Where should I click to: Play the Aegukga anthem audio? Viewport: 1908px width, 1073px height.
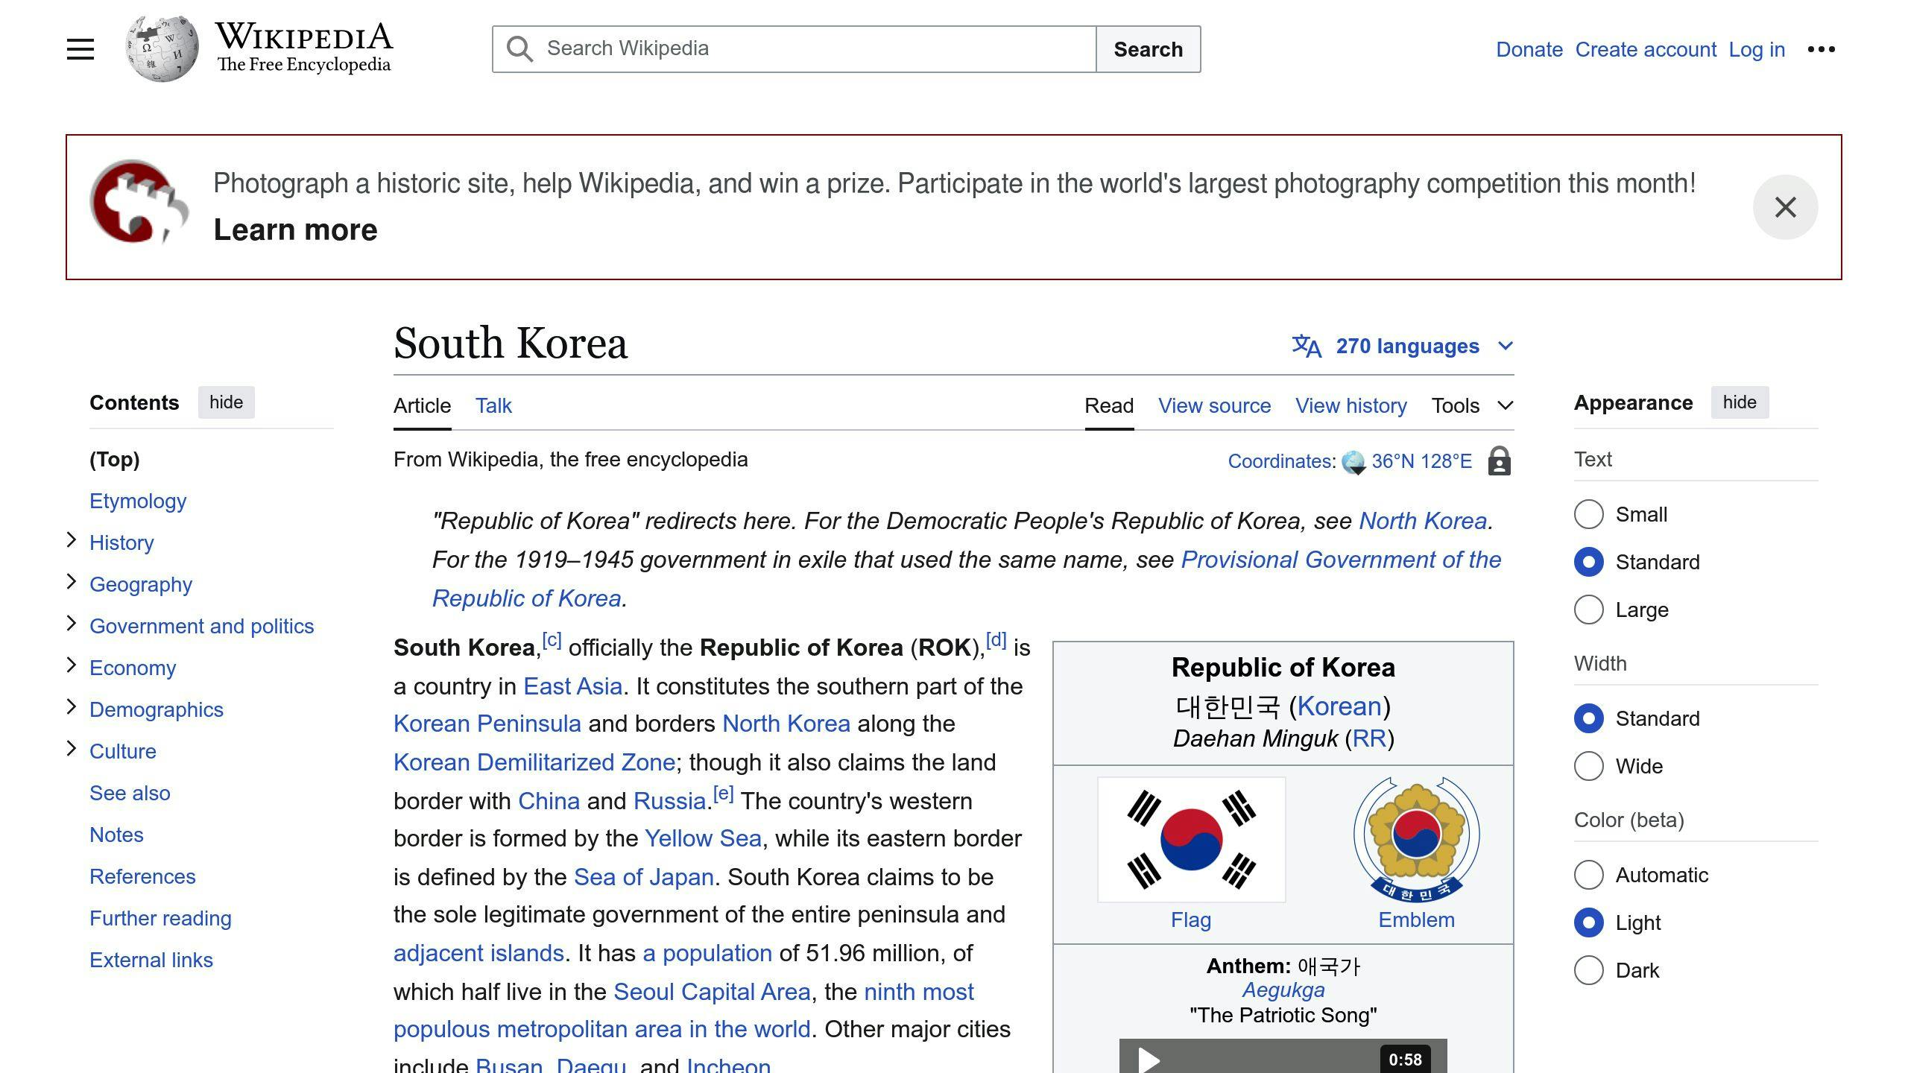coord(1149,1059)
